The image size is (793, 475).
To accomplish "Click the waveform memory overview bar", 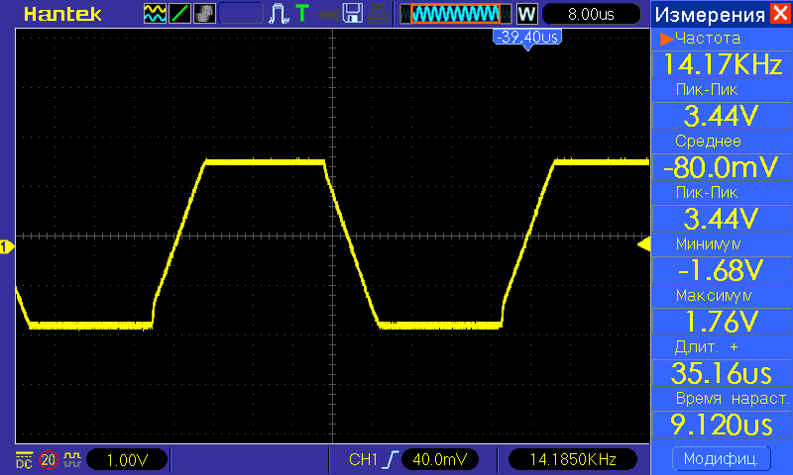I will pos(456,14).
